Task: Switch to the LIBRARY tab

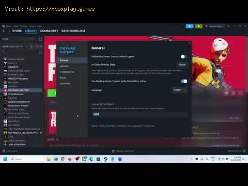Action: point(31,31)
